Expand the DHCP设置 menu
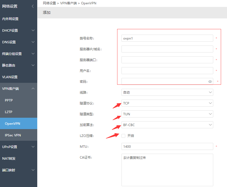Screen dimensions: 227x187 point(18,31)
